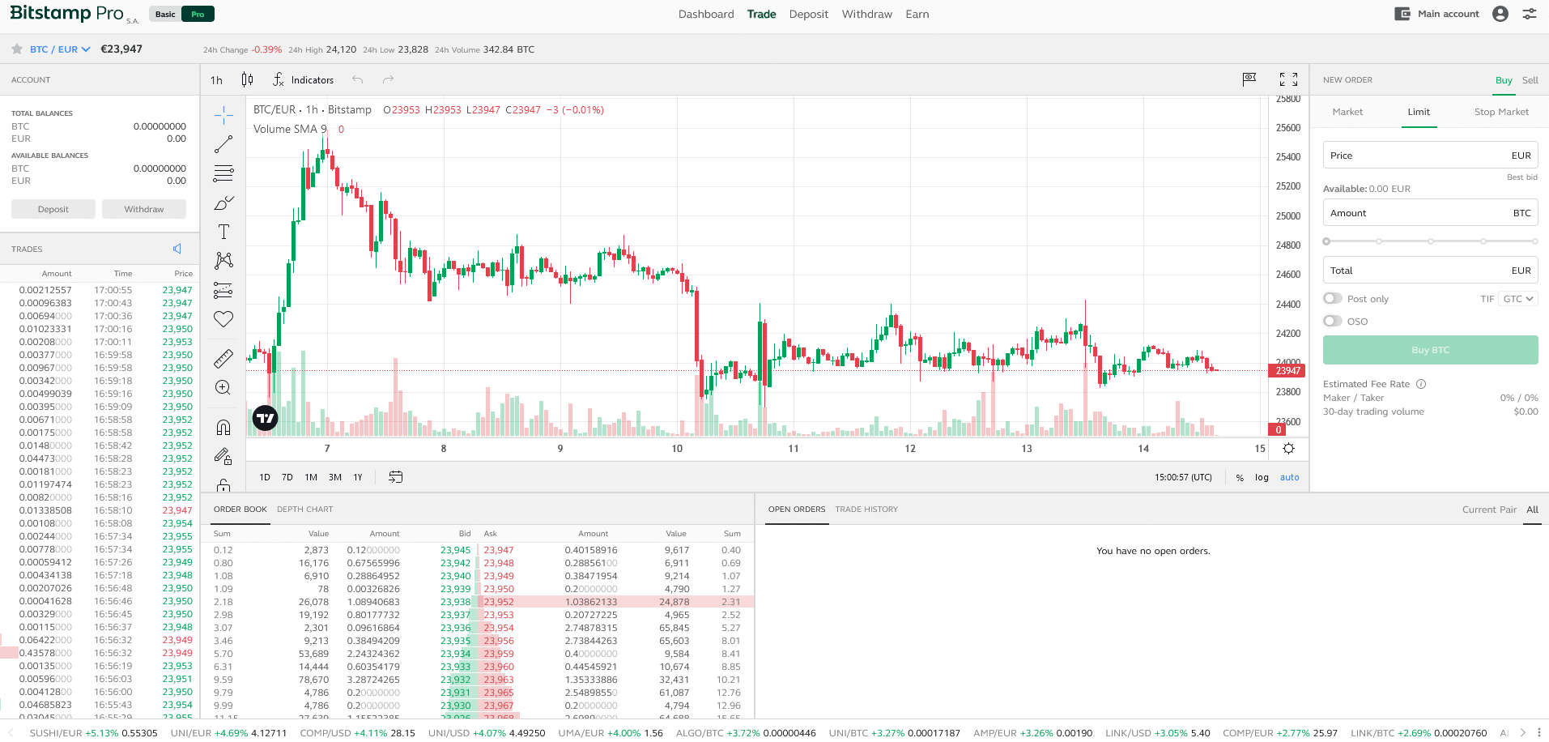The height and width of the screenshot is (742, 1549).
Task: Click the chart flag alert icon
Action: coord(1249,79)
